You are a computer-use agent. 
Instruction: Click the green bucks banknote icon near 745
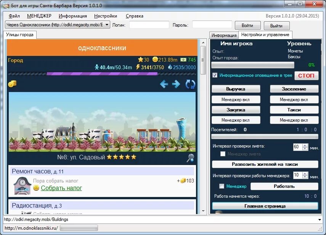(x=183, y=60)
